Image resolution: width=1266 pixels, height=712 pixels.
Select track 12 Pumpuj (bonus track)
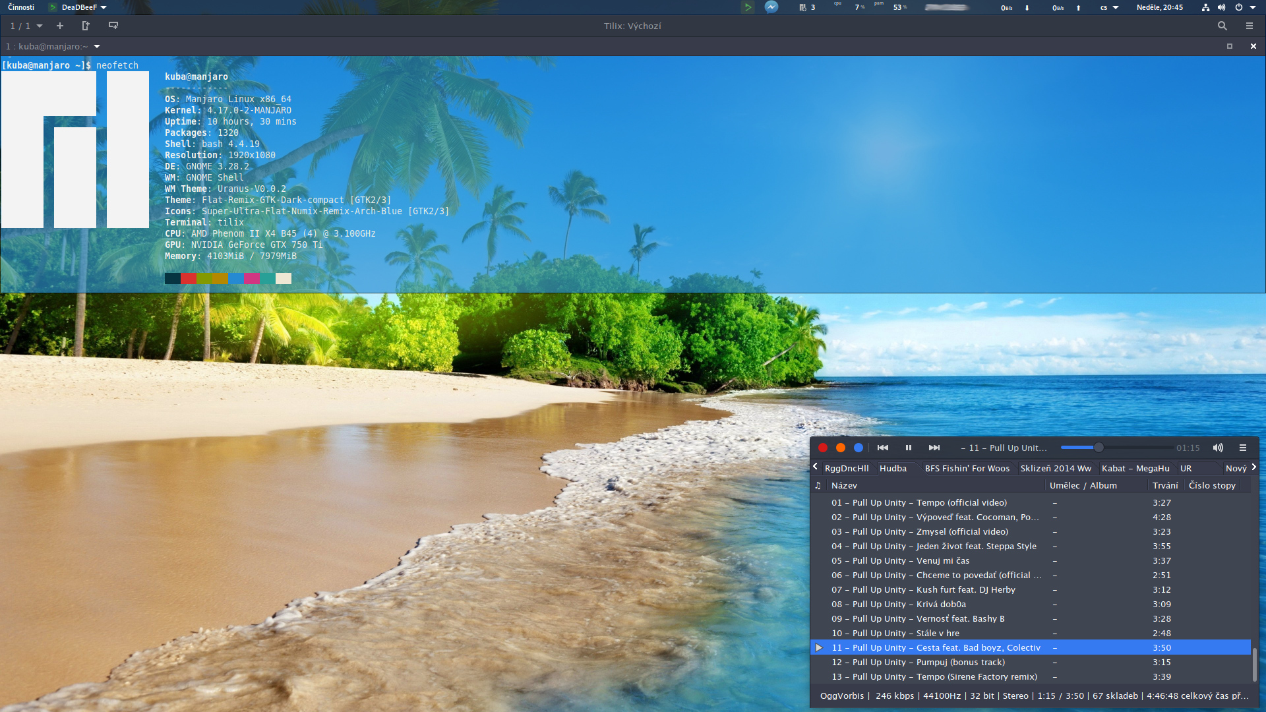[1031, 662]
